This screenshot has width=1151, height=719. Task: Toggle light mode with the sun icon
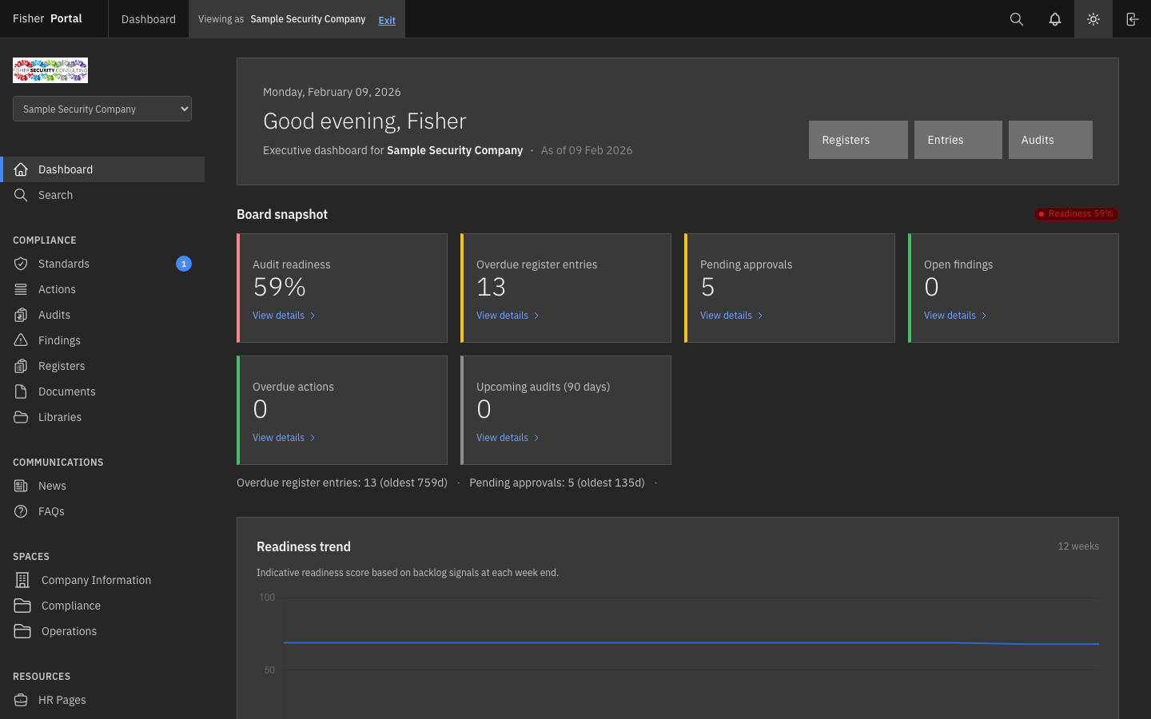tap(1093, 18)
